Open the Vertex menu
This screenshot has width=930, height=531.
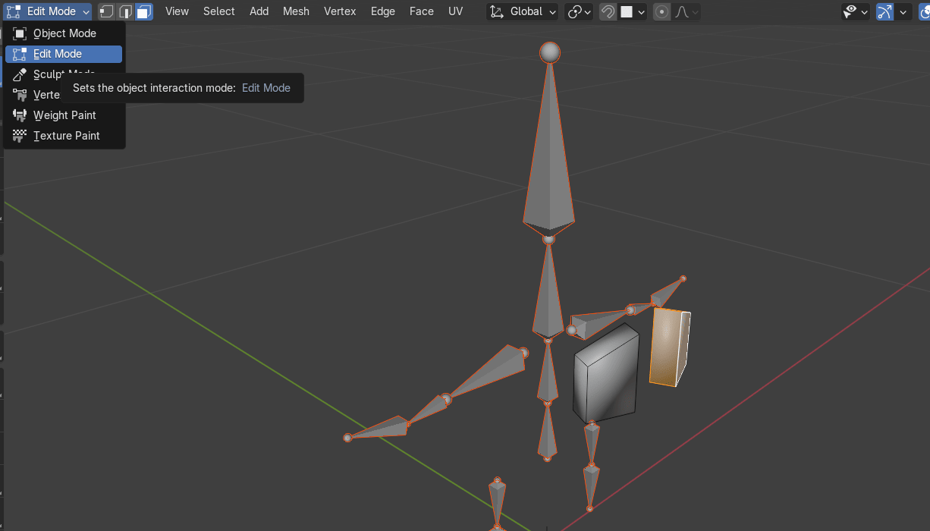pos(340,11)
